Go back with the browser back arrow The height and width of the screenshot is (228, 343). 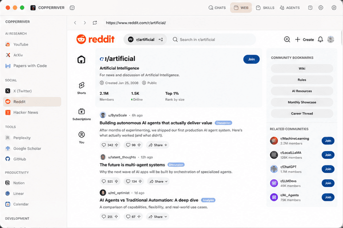pyautogui.click(x=75, y=23)
